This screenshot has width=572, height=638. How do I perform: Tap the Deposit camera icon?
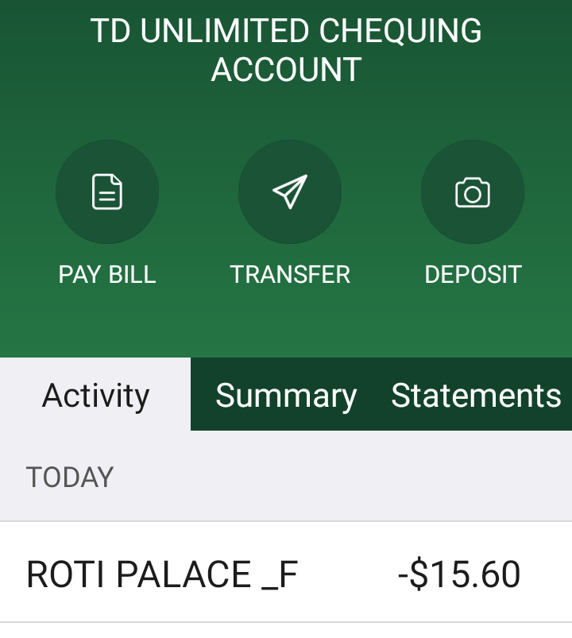473,191
